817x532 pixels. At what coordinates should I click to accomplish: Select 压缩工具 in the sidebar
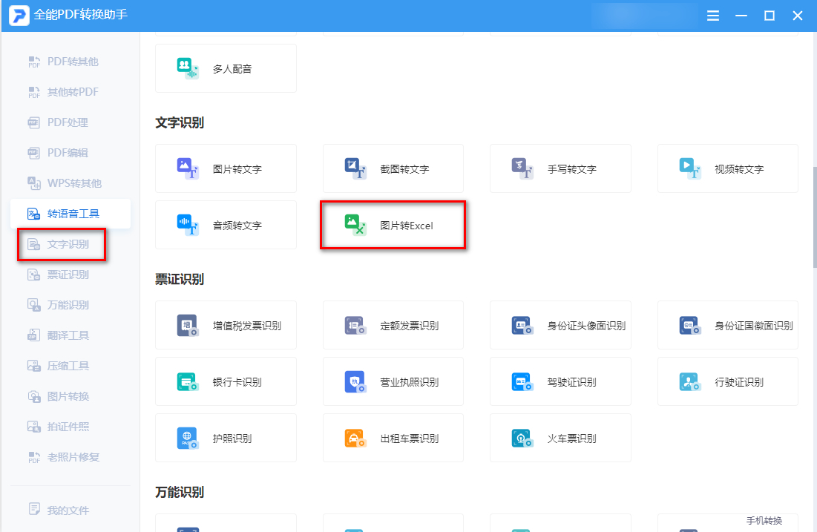coord(70,366)
